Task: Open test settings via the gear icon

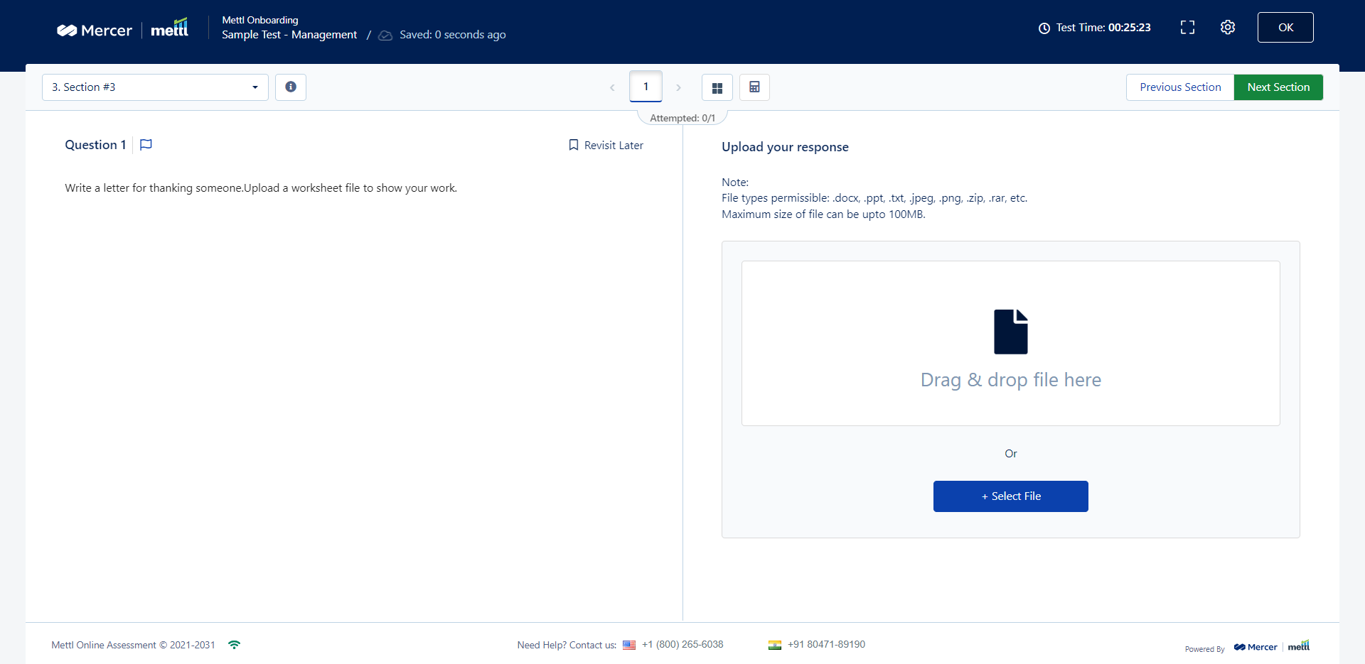Action: 1228,27
